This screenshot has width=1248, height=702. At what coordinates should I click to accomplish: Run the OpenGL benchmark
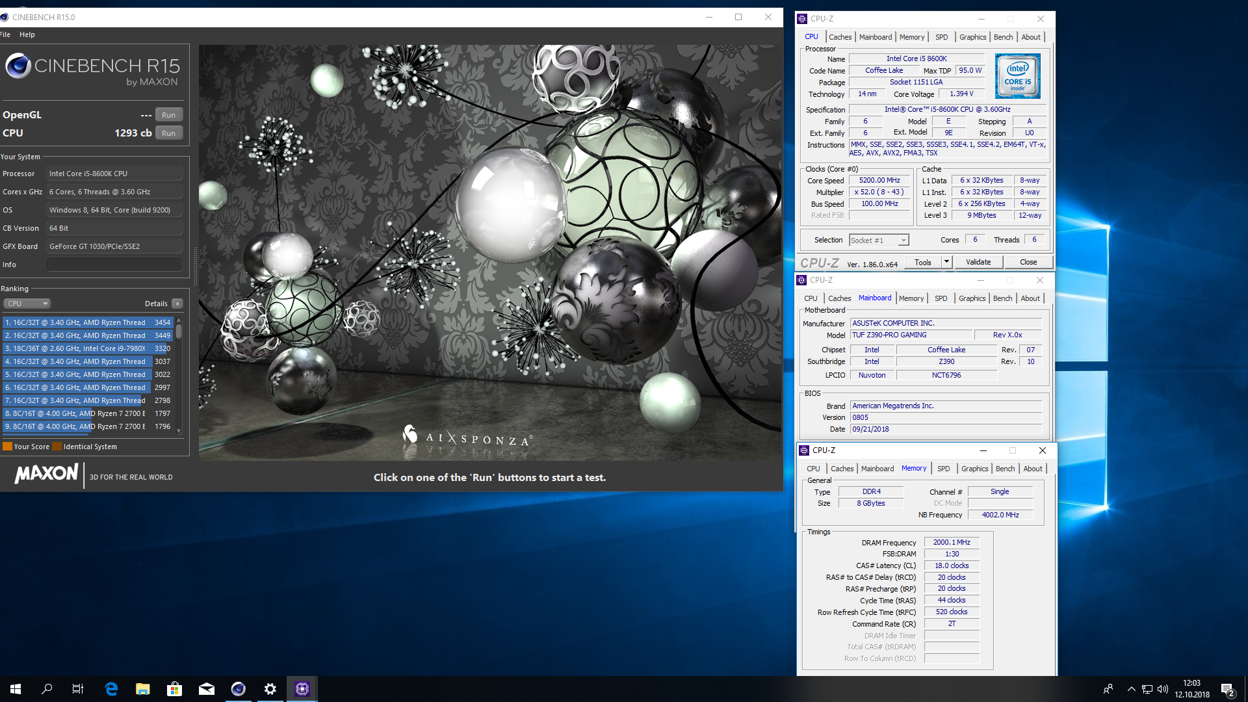click(169, 115)
